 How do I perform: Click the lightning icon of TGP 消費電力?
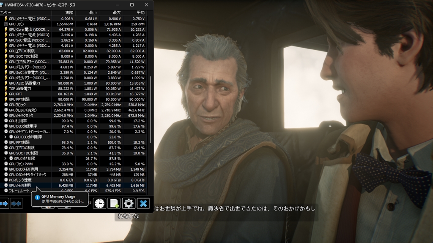(x=6, y=89)
